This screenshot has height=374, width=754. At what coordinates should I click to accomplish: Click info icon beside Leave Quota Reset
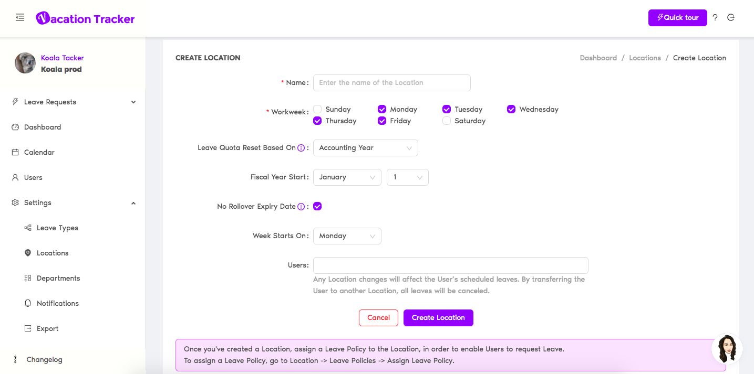click(x=301, y=148)
